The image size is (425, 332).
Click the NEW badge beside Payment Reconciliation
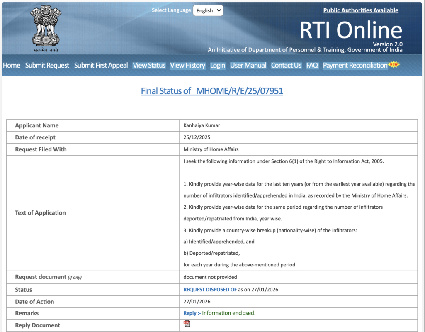pyautogui.click(x=393, y=65)
